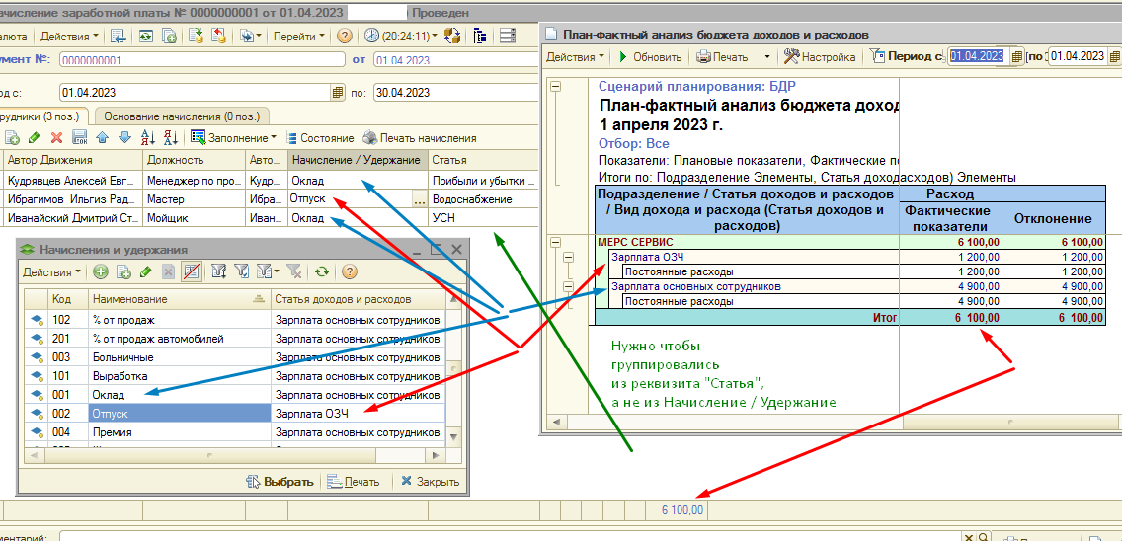Collapse the МЕРС СЕРВИС group

(555, 242)
